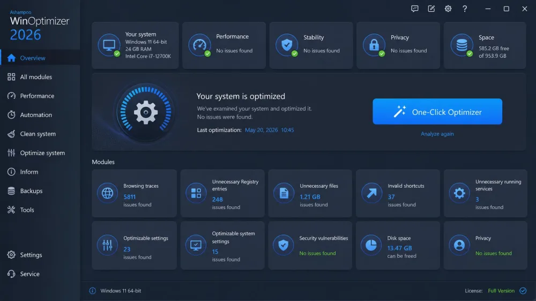This screenshot has height=301, width=536.
Task: Start the One-Click Optimizer
Action: (437, 112)
